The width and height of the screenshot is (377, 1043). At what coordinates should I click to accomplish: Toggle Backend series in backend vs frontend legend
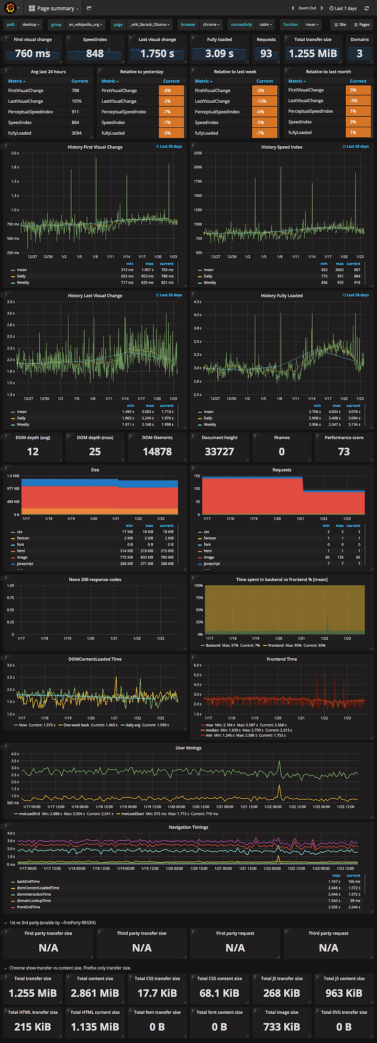point(213,645)
